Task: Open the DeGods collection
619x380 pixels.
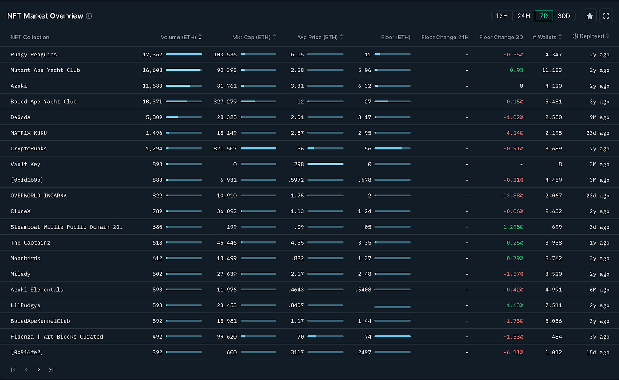Action: (21, 117)
